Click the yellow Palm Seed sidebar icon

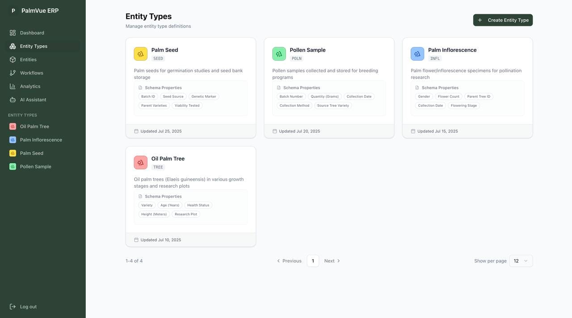tap(13, 153)
